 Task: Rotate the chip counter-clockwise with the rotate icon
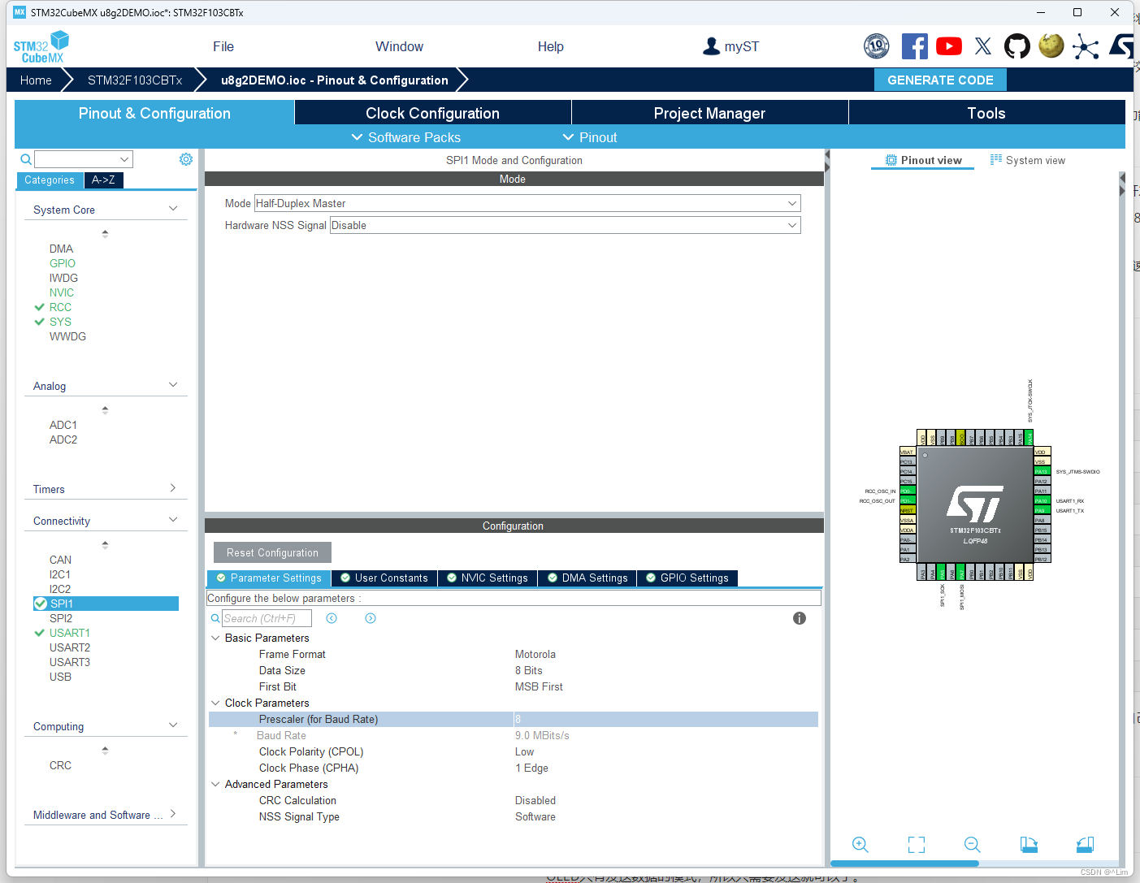(1085, 845)
